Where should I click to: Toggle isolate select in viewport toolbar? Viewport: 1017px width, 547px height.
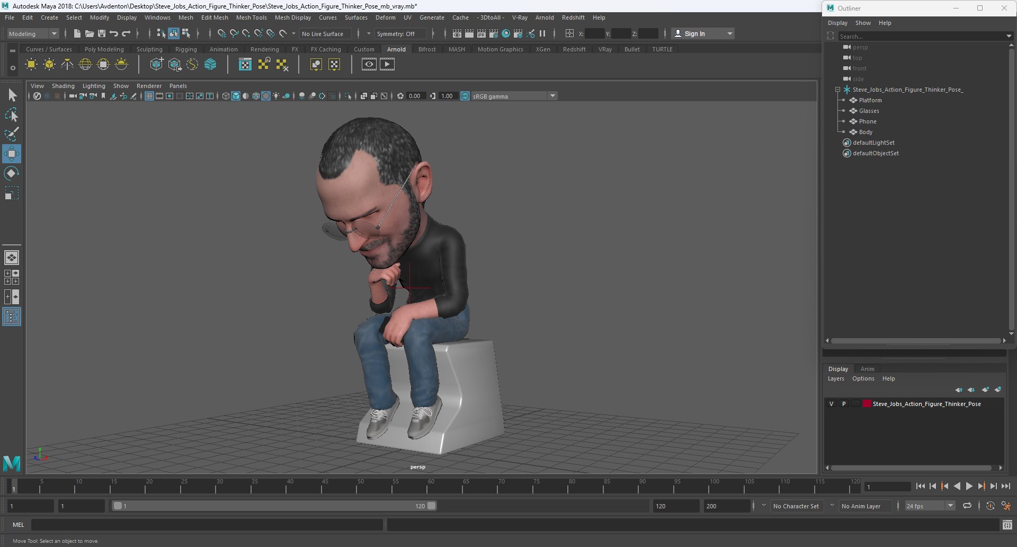(347, 96)
